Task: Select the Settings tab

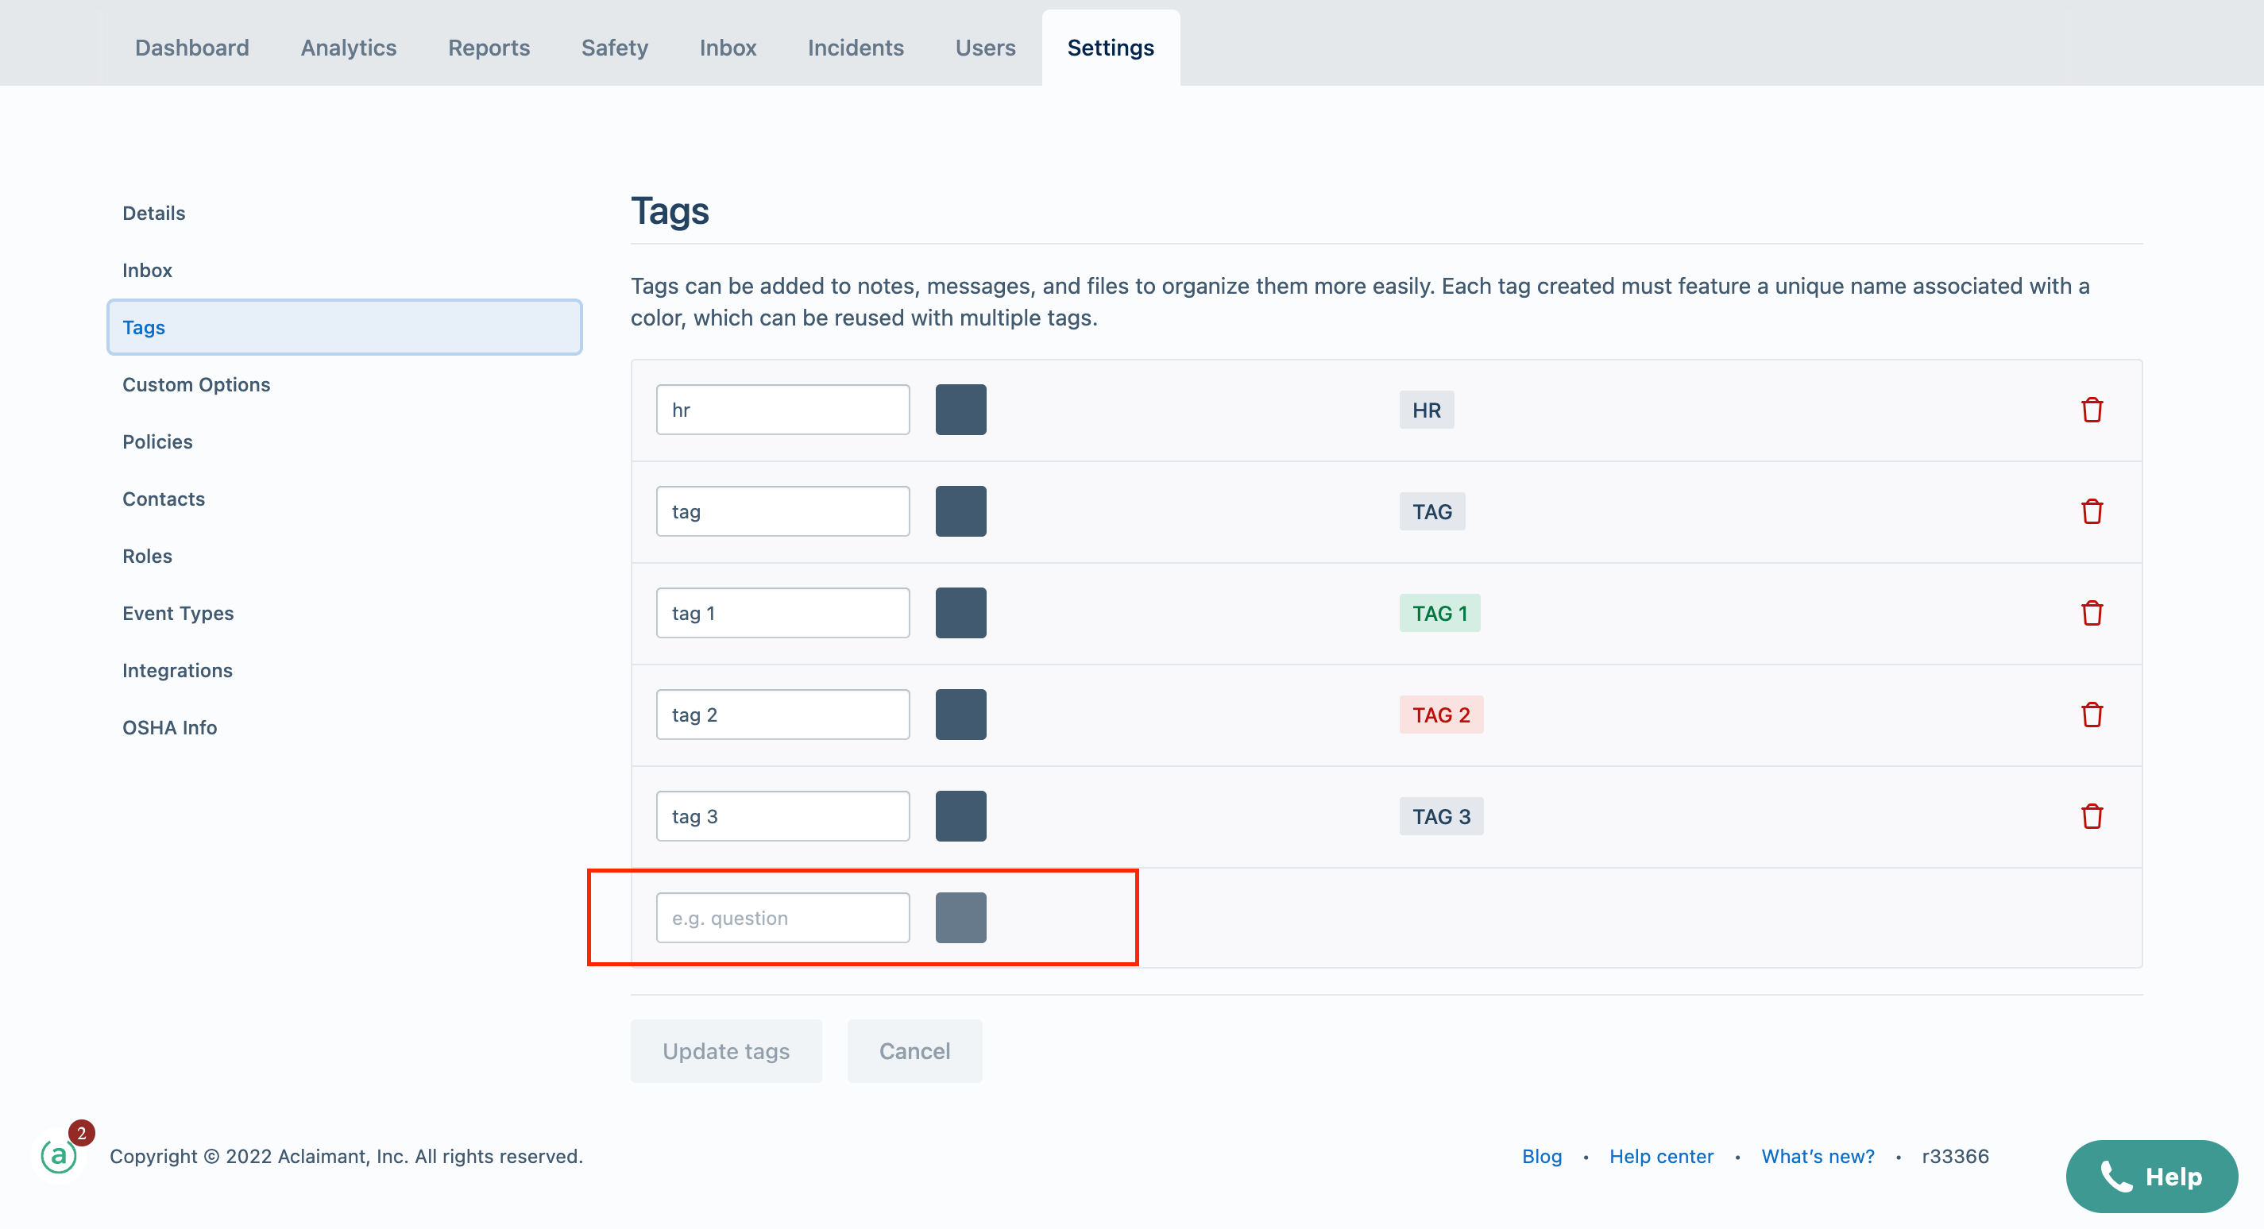Action: [1110, 48]
